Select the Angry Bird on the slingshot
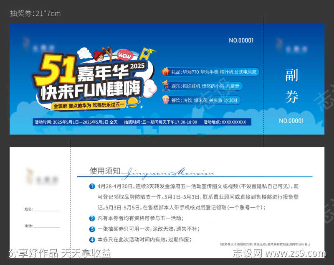This screenshot has width=334, height=265. click(x=99, y=55)
